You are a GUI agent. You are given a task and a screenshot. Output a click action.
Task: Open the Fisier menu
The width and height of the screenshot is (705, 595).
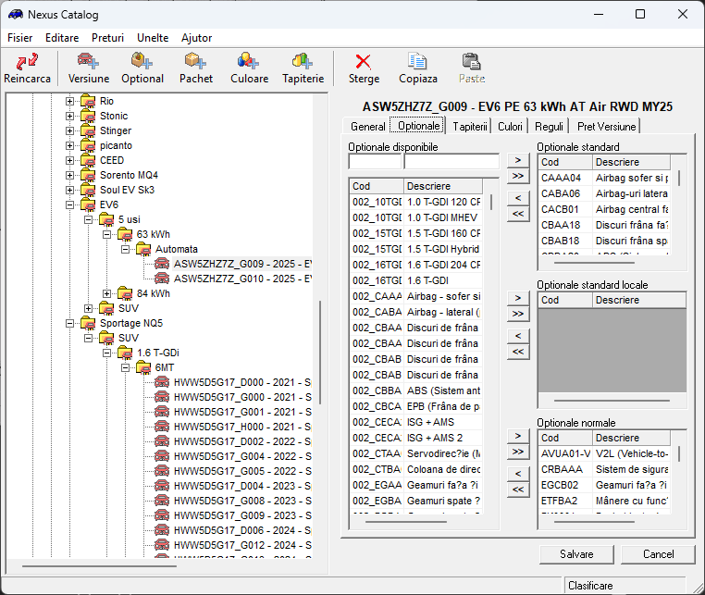coord(19,38)
